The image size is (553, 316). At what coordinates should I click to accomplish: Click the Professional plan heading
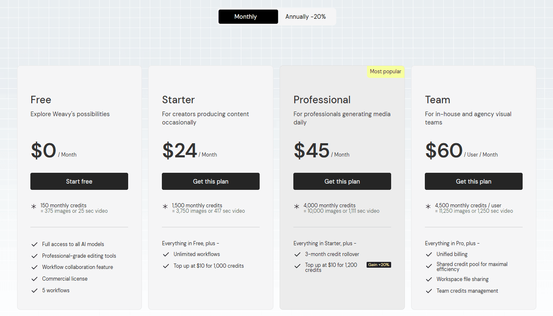coord(322,100)
